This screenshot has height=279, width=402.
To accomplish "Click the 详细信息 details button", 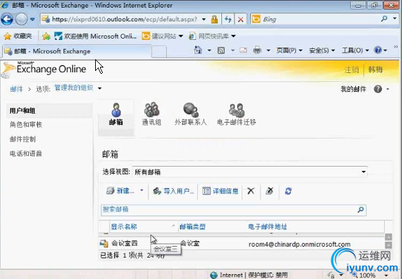I will coord(220,191).
